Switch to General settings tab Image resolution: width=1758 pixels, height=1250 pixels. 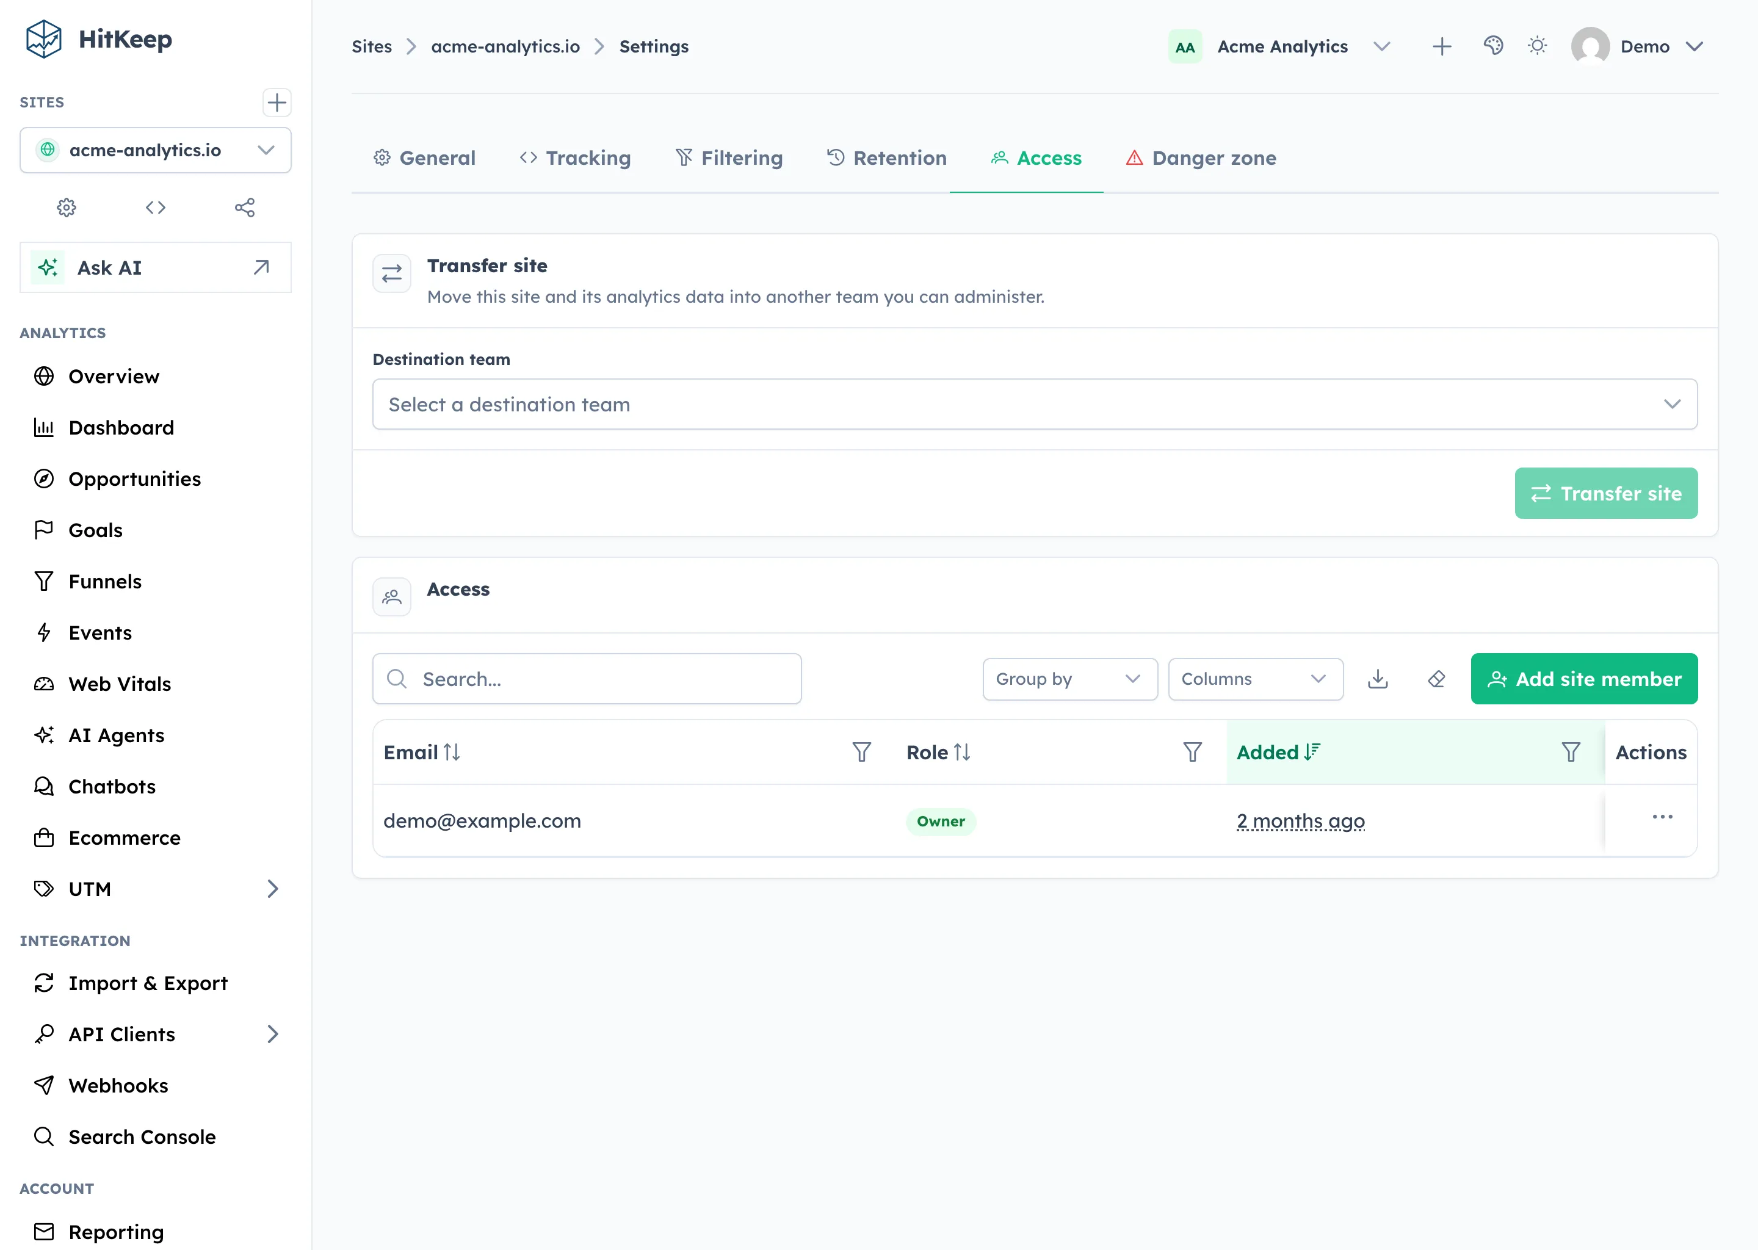[x=425, y=158]
